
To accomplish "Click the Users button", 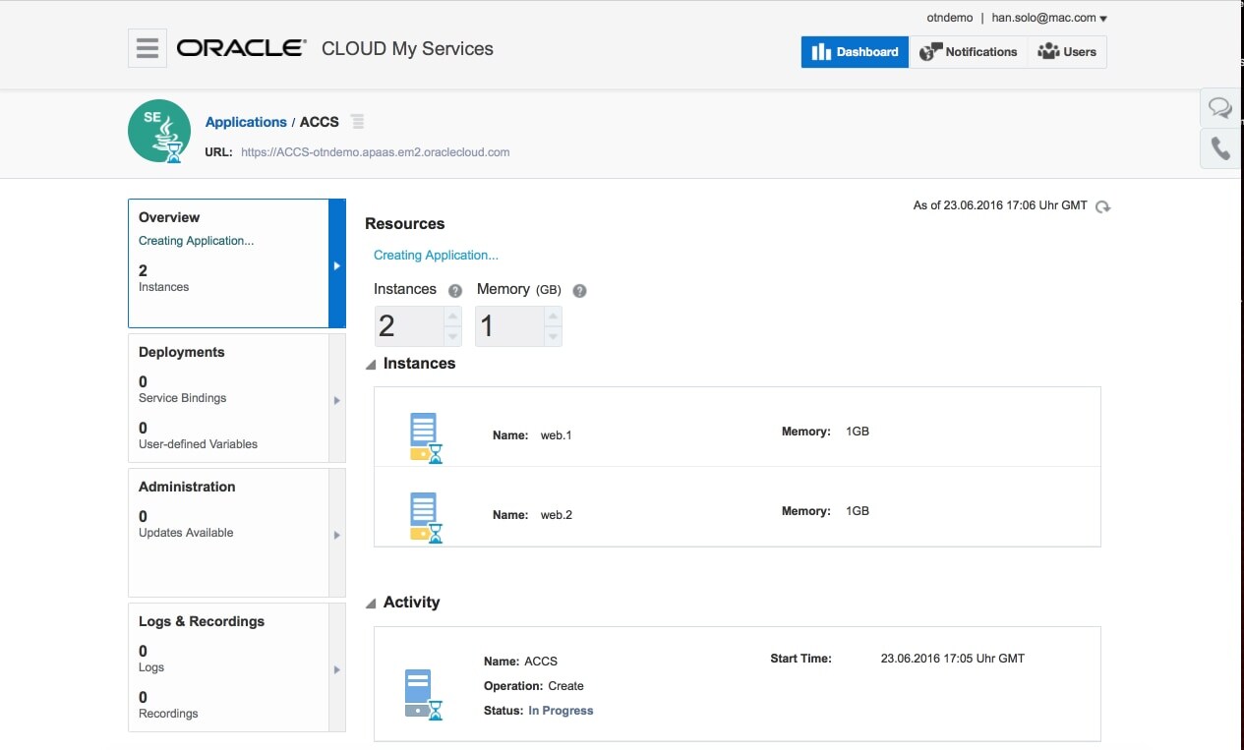I will (x=1067, y=52).
